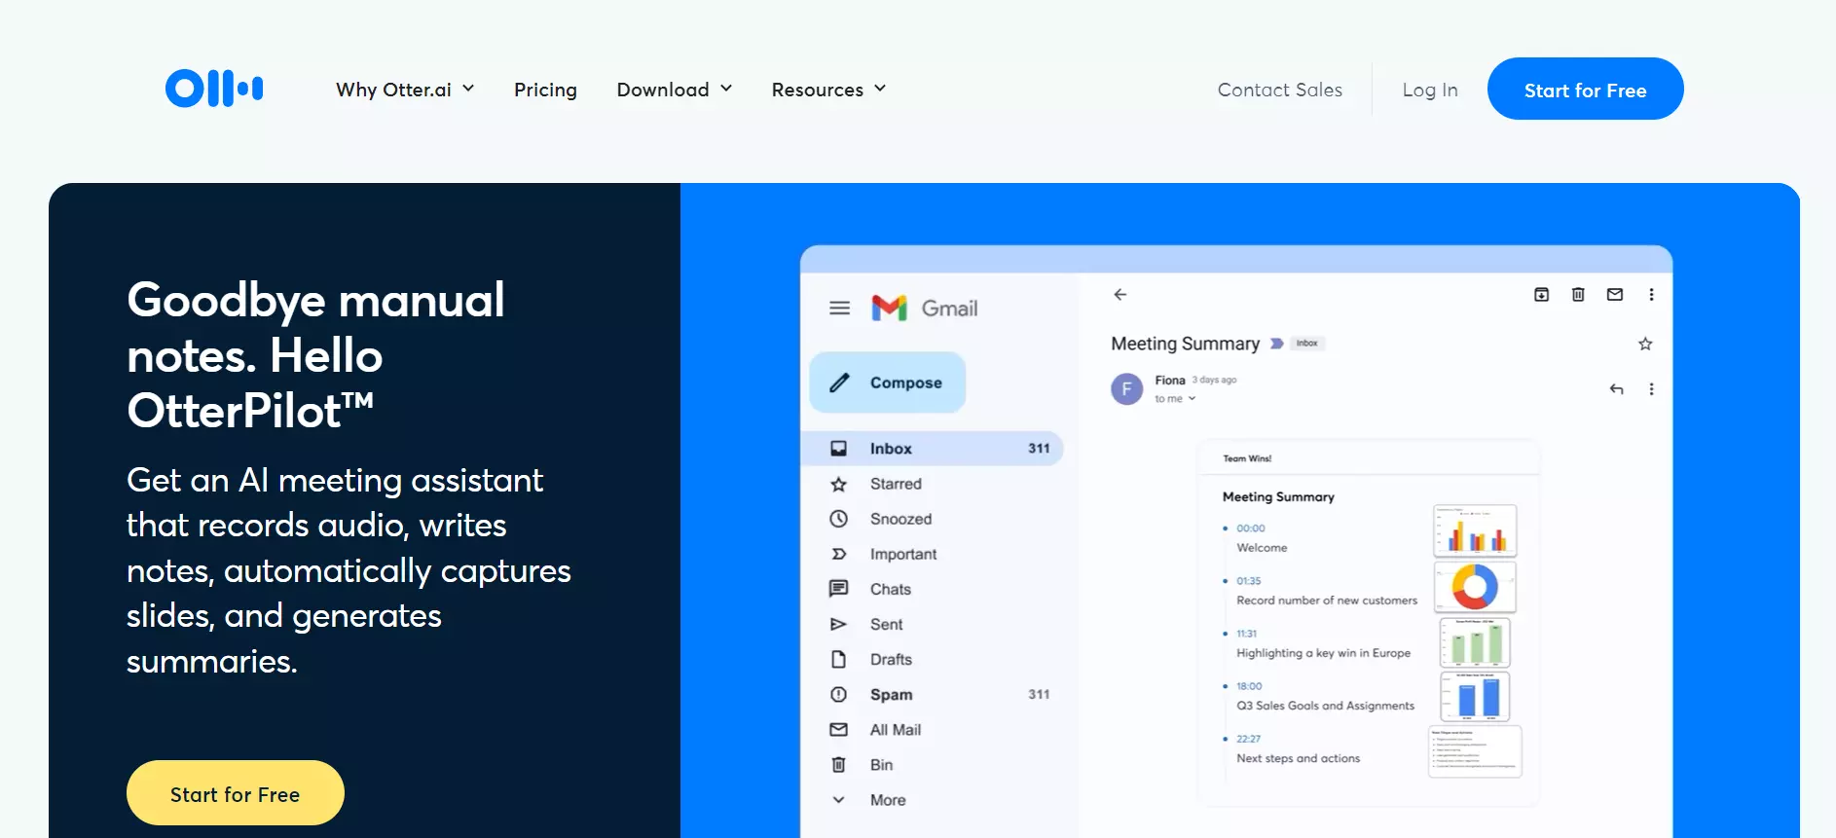Click the Drafts document icon
Viewport: 1836px width, 838px height.
click(x=838, y=659)
